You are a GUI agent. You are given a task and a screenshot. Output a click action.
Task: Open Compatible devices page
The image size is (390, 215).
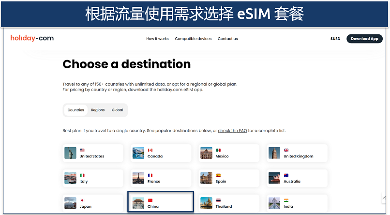pyautogui.click(x=193, y=39)
